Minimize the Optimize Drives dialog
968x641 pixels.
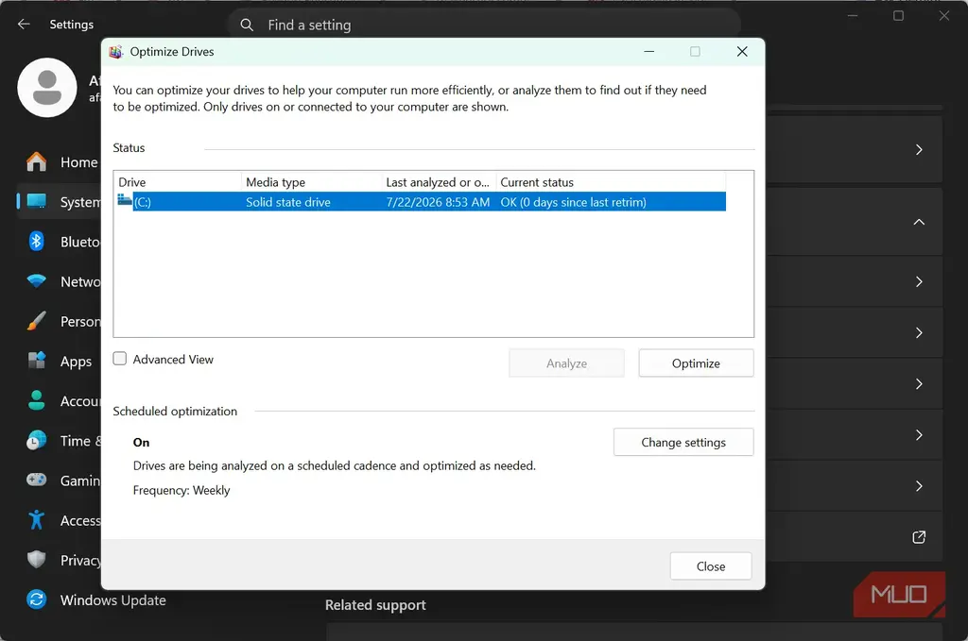(648, 52)
